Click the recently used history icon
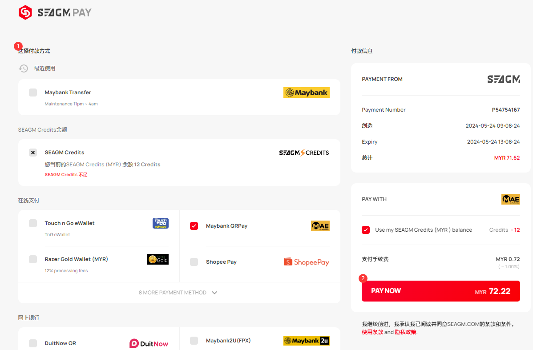Image resolution: width=533 pixels, height=350 pixels. pos(24,68)
